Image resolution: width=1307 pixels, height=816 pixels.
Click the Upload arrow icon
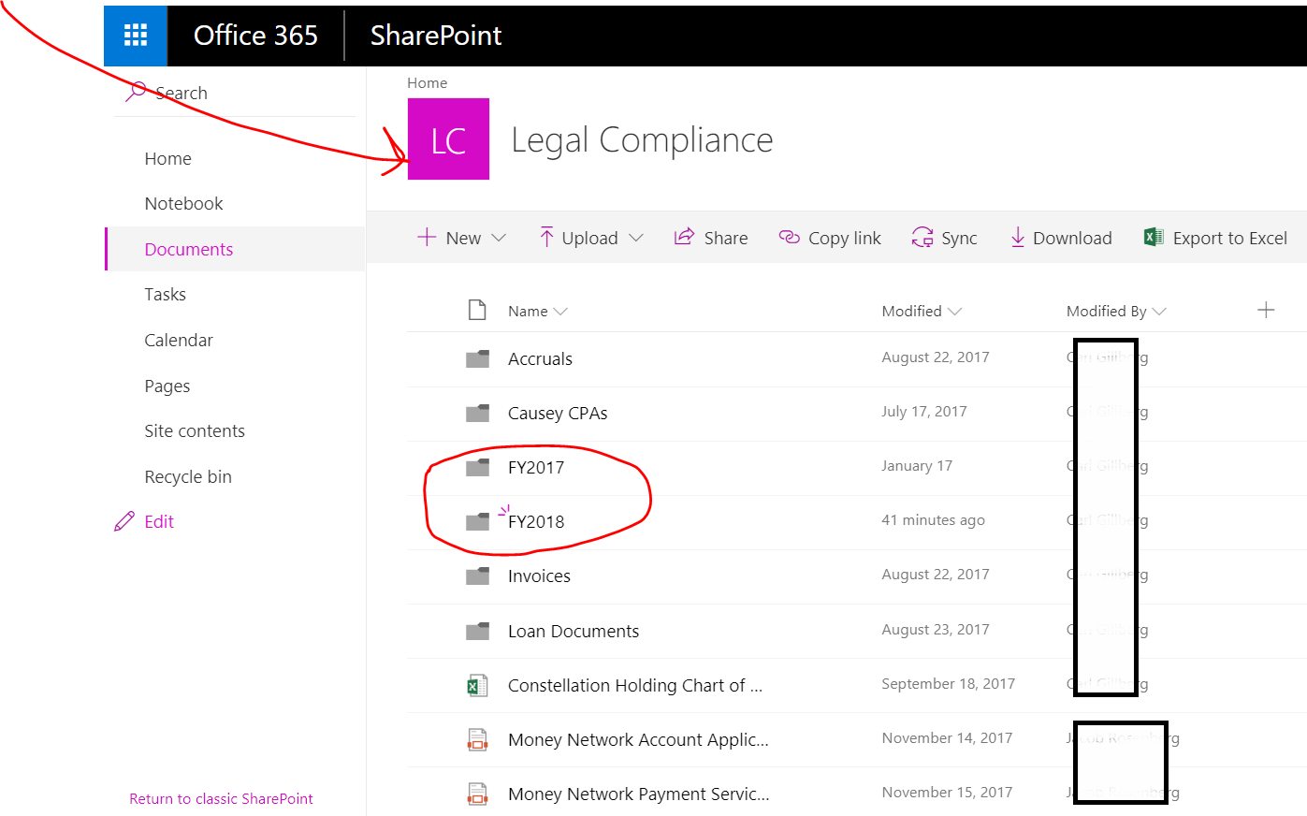(x=546, y=237)
